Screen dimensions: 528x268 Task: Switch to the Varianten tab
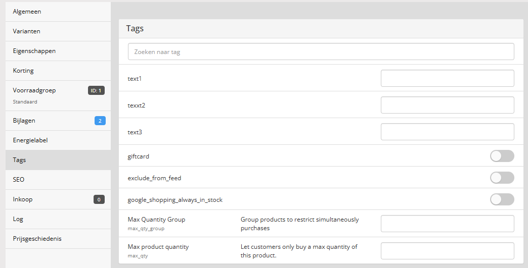pyautogui.click(x=58, y=31)
